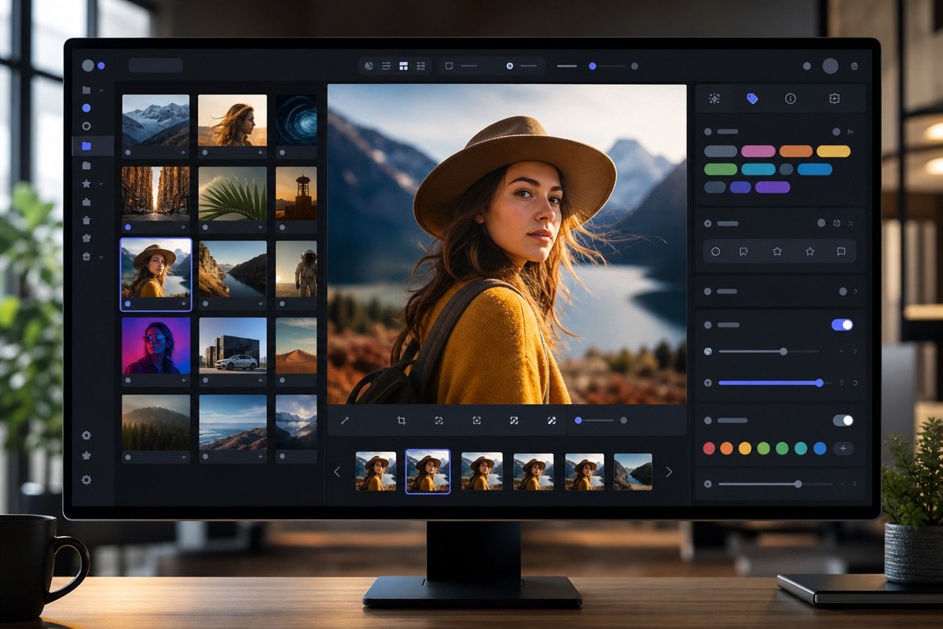The height and width of the screenshot is (629, 943).
Task: Select the palm leaf thumbnail in the grid
Action: tap(232, 193)
